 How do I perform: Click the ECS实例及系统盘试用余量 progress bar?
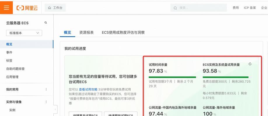(227, 77)
